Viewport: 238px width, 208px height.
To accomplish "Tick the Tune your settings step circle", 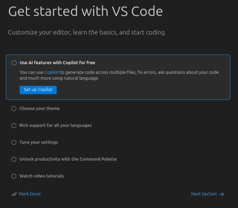I will point(14,142).
